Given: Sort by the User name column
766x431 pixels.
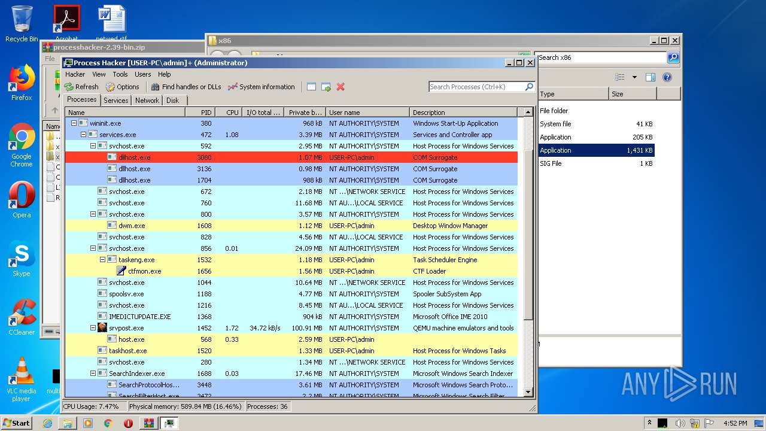Looking at the screenshot, I should tap(367, 113).
